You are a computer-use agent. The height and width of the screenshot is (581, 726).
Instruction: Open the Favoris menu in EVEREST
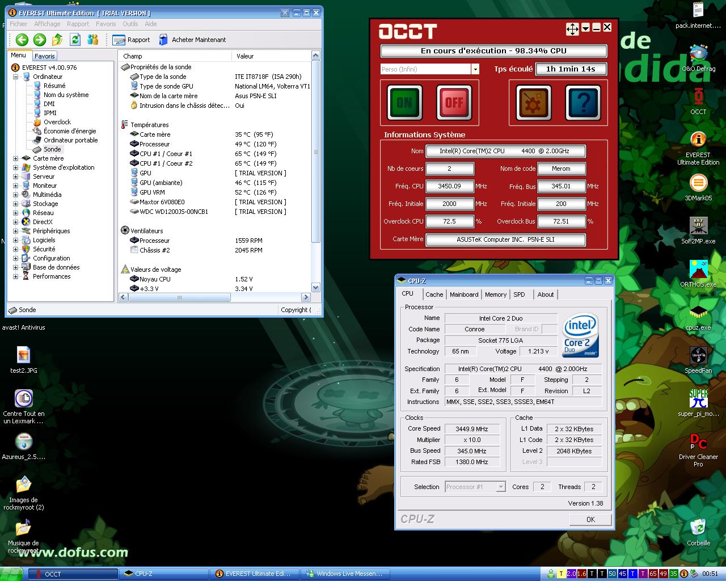(105, 24)
